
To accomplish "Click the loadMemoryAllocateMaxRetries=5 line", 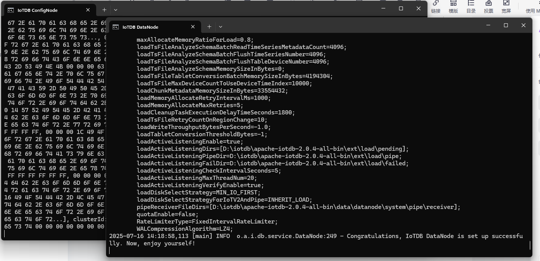I will pyautogui.click(x=190, y=105).
